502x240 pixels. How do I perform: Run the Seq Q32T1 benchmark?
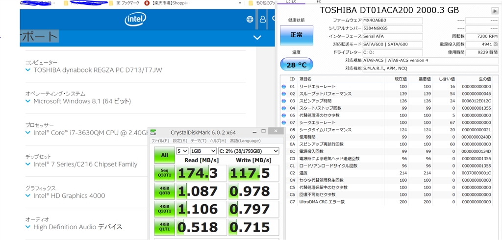point(165,173)
